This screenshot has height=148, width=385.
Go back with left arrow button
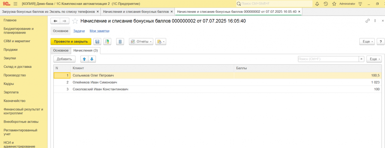56,21
